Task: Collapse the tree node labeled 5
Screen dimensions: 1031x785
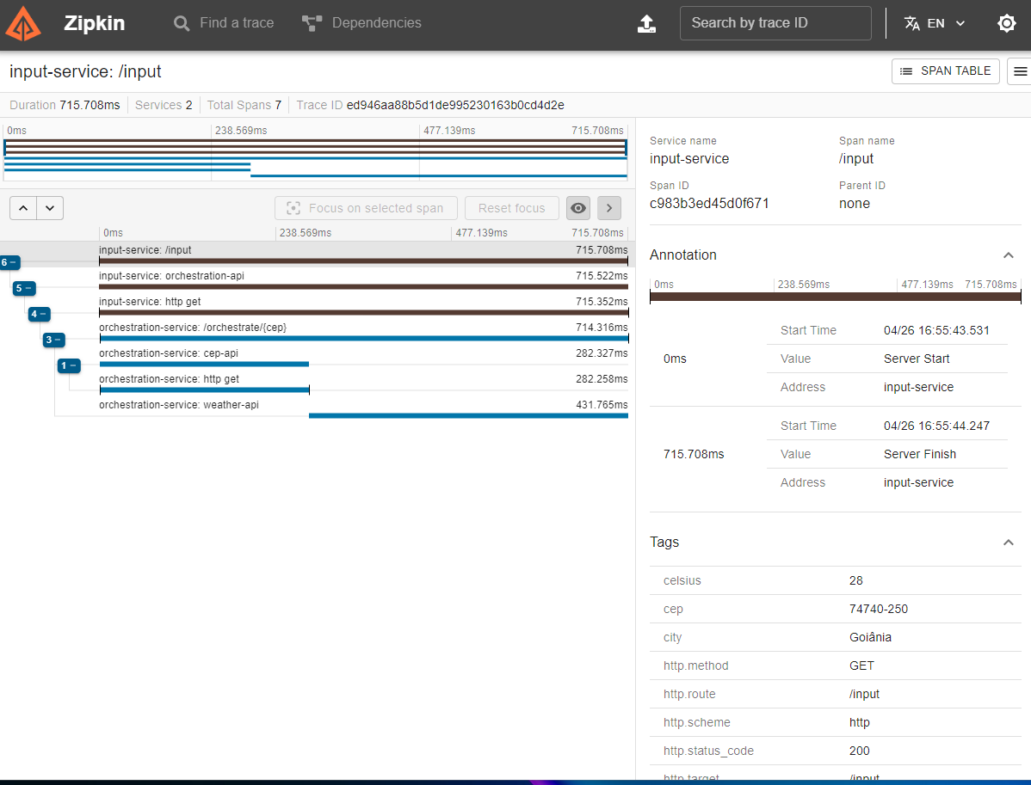Action: [24, 288]
